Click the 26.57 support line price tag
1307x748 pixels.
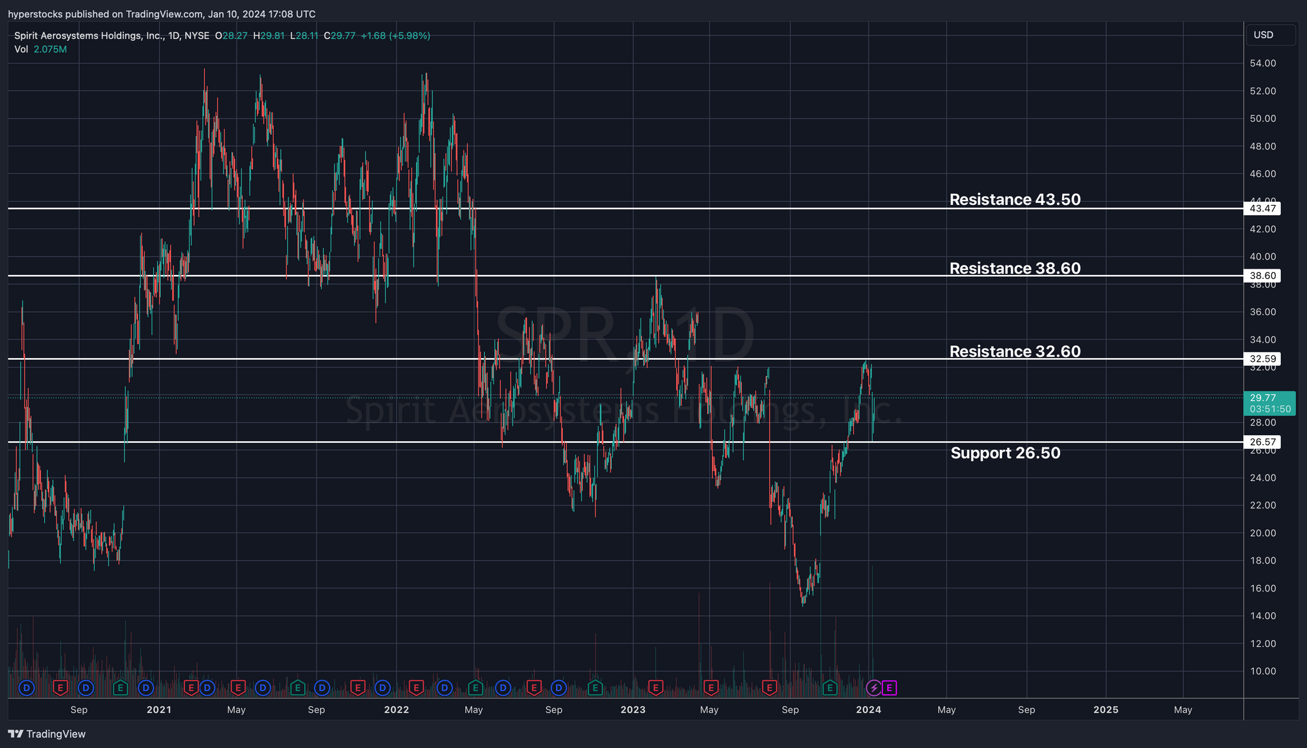(x=1262, y=442)
